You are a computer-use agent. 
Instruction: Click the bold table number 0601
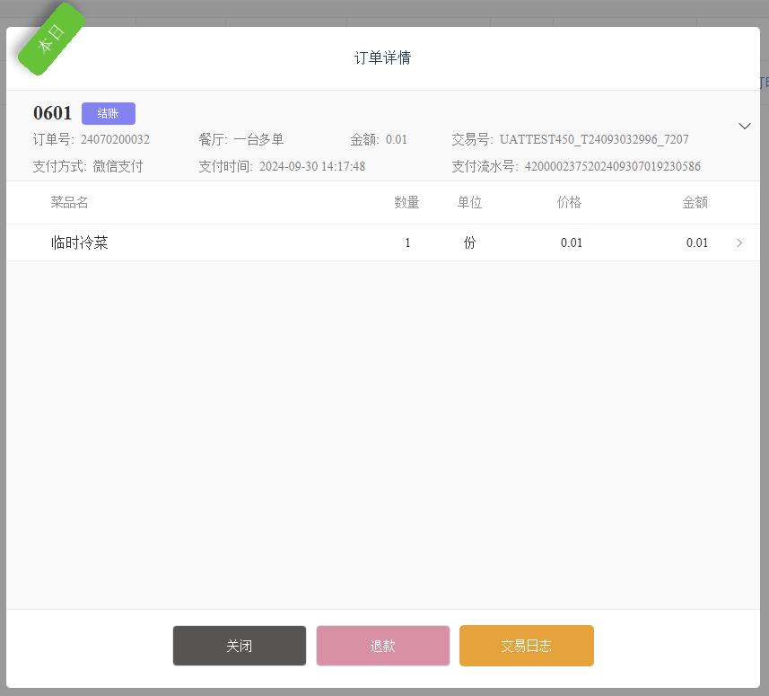pos(52,113)
